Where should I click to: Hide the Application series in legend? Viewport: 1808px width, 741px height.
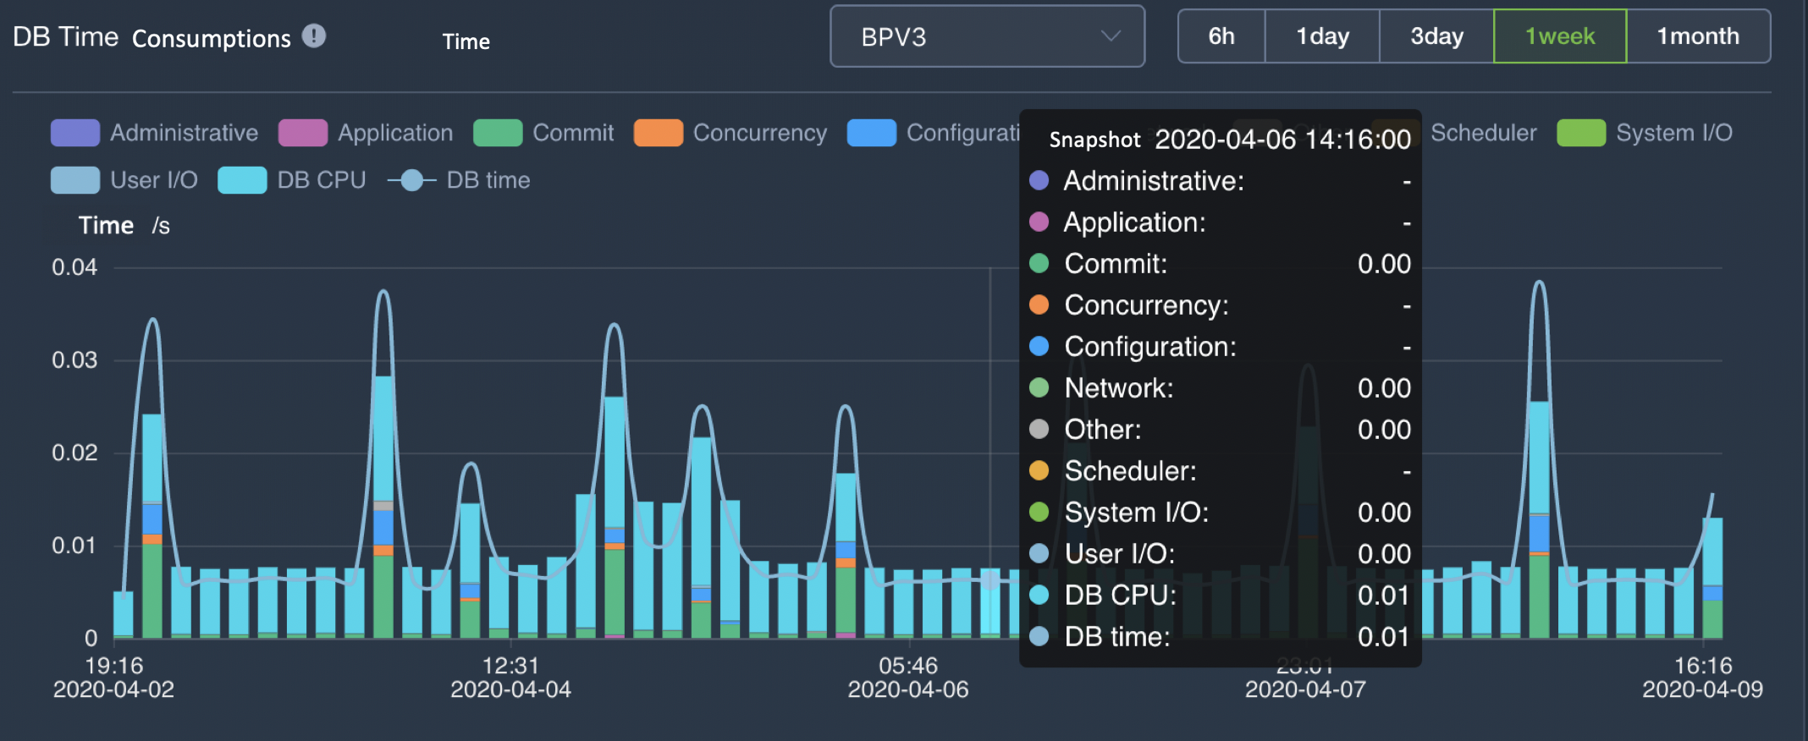(303, 133)
